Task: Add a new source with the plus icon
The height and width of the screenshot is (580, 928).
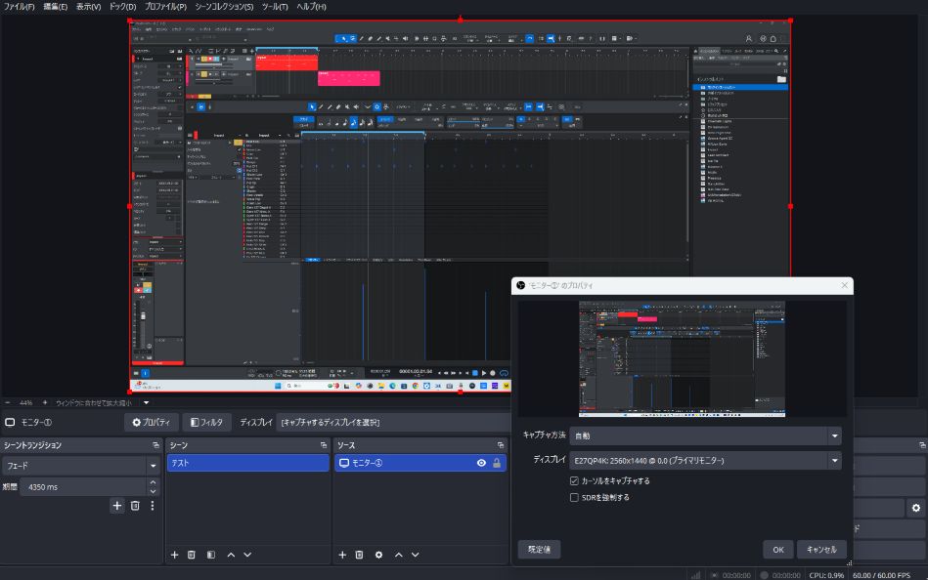Action: [342, 555]
